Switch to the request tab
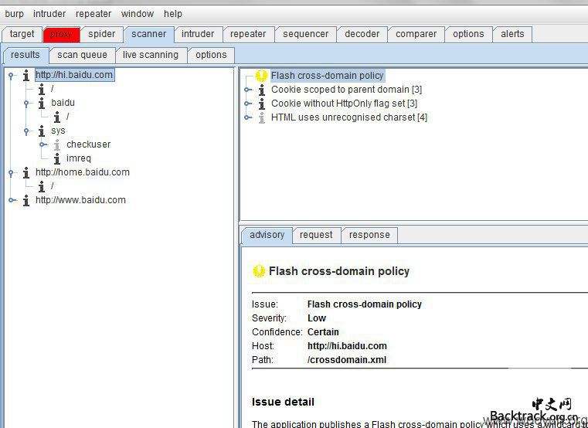Image resolution: width=588 pixels, height=428 pixels. coord(316,235)
